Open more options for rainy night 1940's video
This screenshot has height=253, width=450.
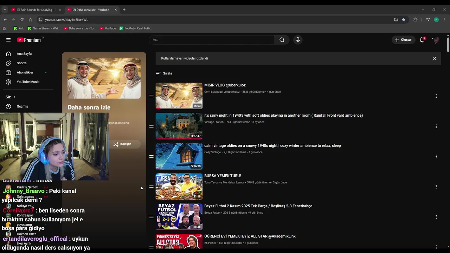point(436,126)
